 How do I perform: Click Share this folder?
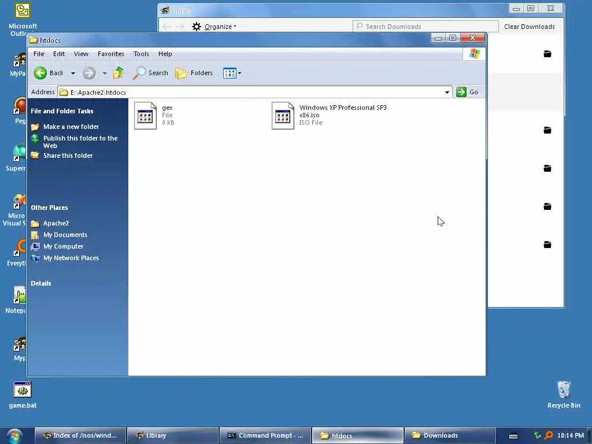[x=68, y=156]
